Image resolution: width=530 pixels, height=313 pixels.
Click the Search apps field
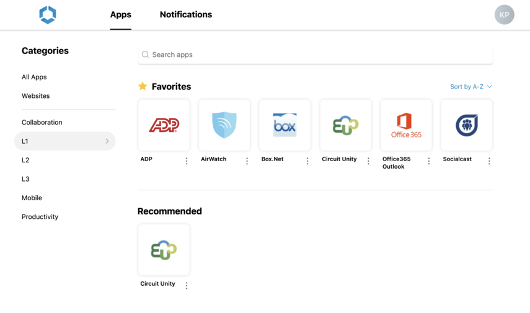pyautogui.click(x=316, y=55)
